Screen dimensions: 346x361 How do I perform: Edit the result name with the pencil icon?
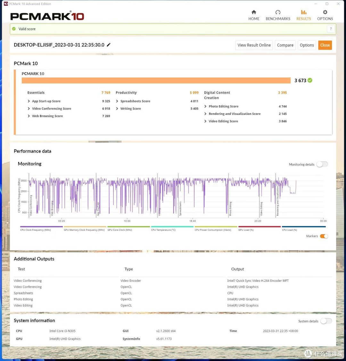point(109,45)
